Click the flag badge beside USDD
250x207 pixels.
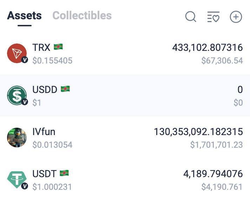[x=65, y=89]
